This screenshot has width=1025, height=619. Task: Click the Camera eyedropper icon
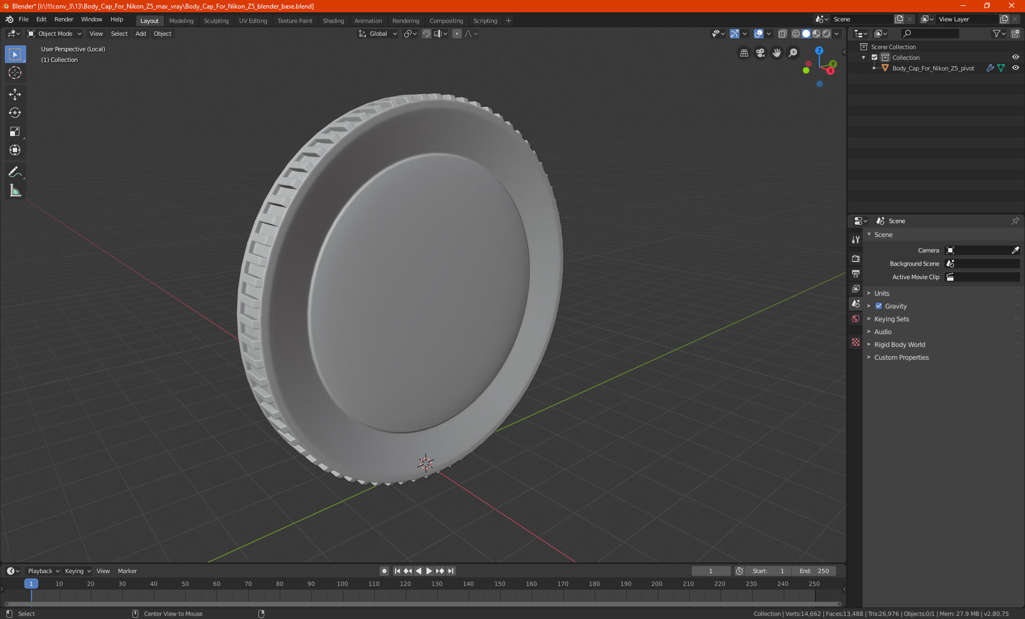click(1015, 250)
